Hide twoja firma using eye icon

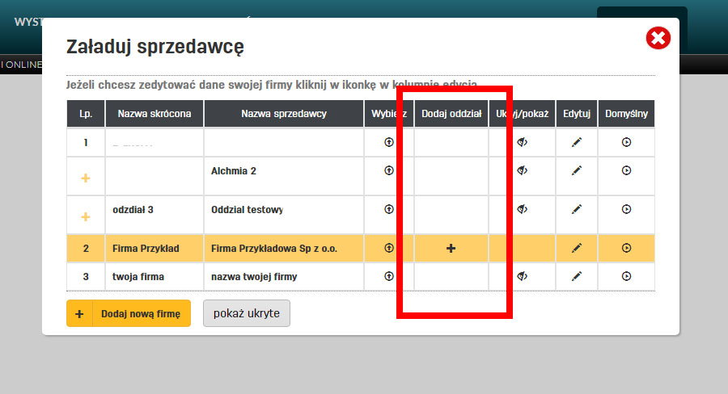click(523, 276)
